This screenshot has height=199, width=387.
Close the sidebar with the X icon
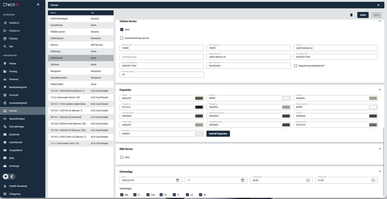coord(38,5)
